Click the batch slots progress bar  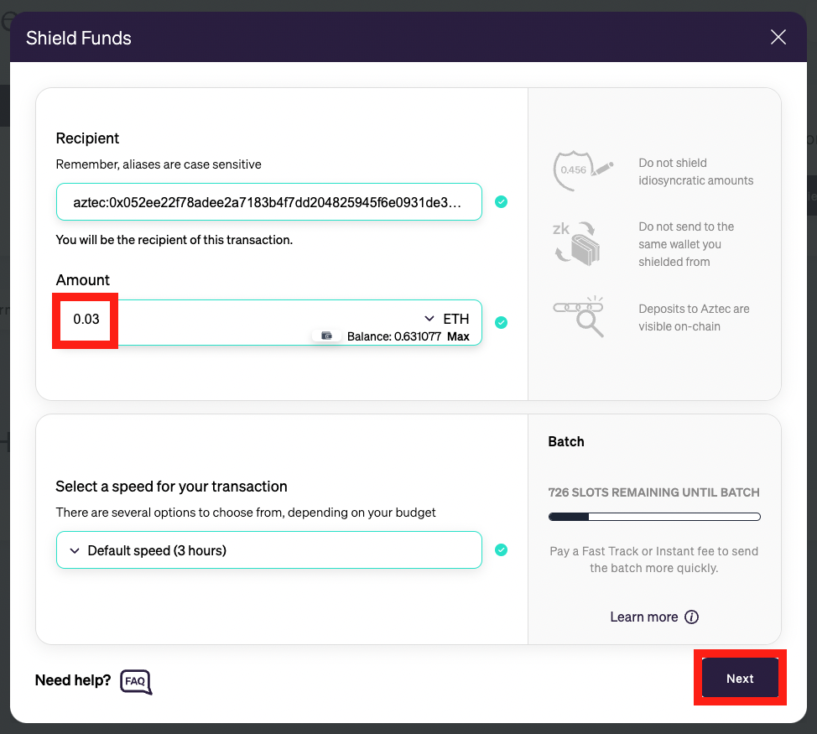coord(654,517)
